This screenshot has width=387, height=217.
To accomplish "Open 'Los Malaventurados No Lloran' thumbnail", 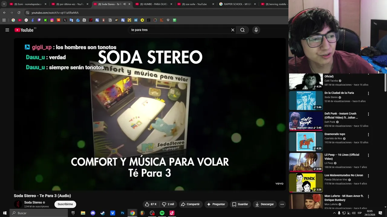I will (x=306, y=183).
